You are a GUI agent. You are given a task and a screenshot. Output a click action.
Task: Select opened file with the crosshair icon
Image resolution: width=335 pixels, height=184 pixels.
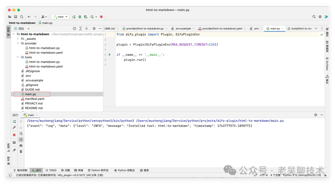tap(74, 28)
